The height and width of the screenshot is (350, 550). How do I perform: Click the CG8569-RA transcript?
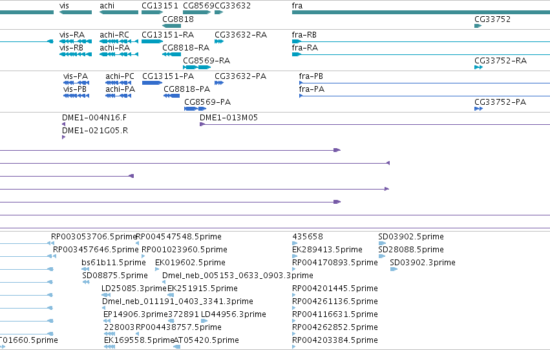coord(196,67)
